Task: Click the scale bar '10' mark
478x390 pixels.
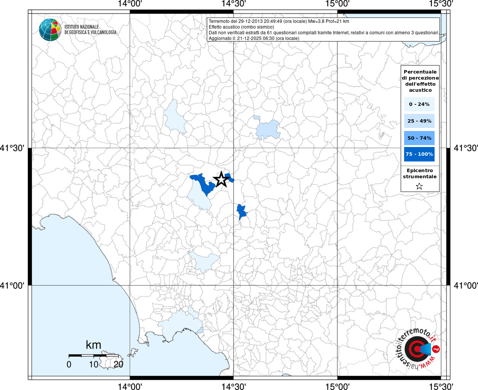Action: tap(94, 364)
